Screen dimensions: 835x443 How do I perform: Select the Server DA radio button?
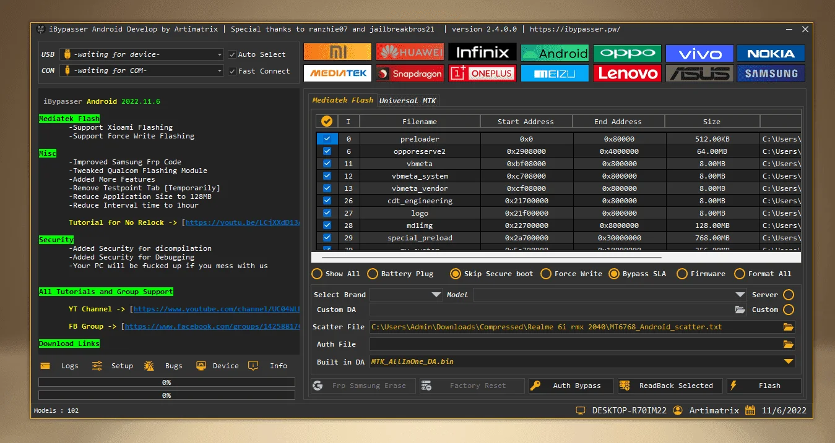pyautogui.click(x=789, y=295)
